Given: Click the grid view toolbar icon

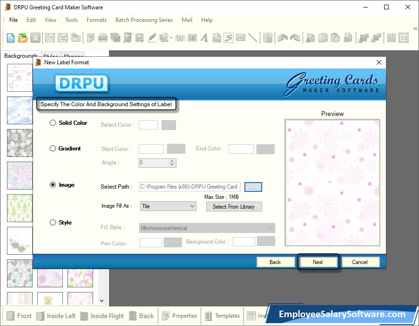Looking at the screenshot, I should click(391, 38).
